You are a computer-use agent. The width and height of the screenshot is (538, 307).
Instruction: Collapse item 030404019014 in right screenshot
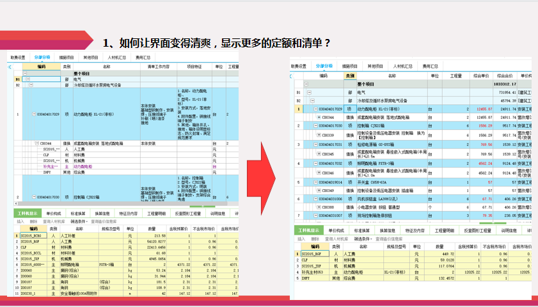(315, 182)
